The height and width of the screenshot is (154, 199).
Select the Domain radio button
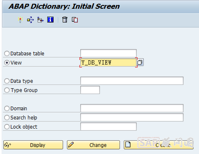click(x=7, y=108)
